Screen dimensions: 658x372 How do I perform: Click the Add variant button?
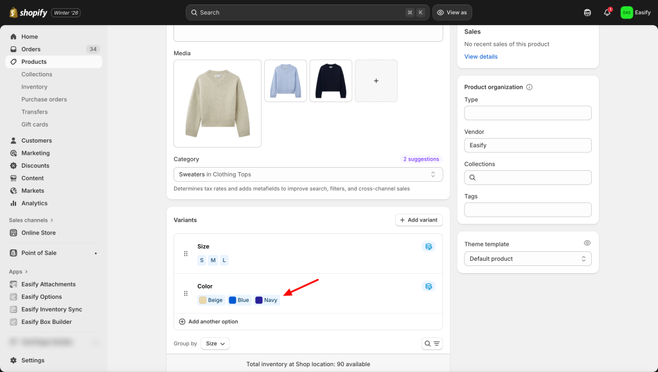(418, 220)
